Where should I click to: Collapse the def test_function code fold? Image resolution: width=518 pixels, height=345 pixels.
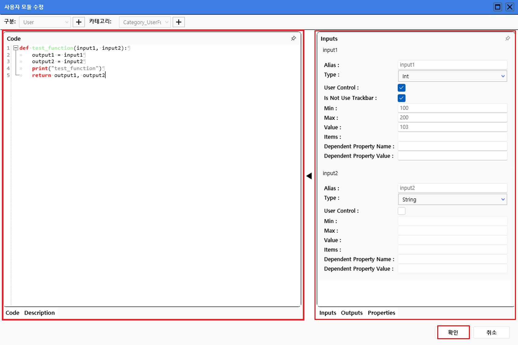tap(16, 48)
